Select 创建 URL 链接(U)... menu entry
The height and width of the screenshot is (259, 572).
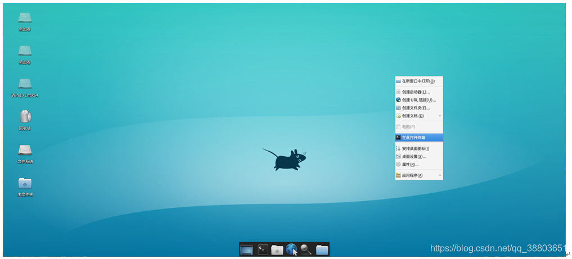point(419,100)
